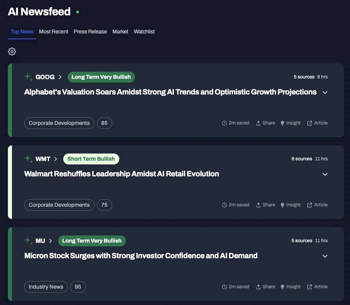This screenshot has height=305, width=350.
Task: Click the Share icon on Alphabet card
Action: pos(258,123)
